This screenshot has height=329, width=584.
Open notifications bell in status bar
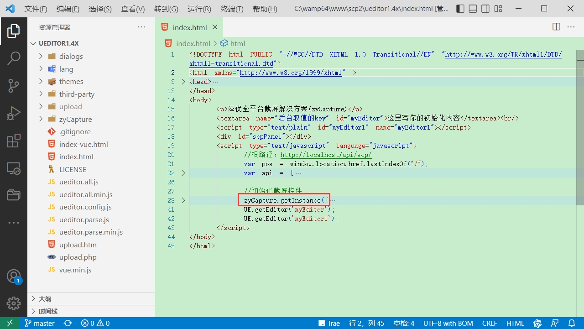click(x=572, y=323)
